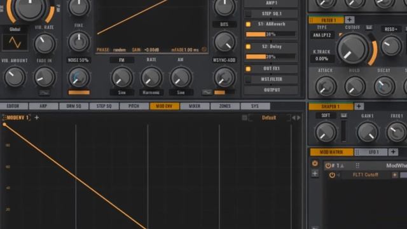The height and width of the screenshot is (229, 407).
Task: Open the rate mode dropdown set to Harmonic
Action: [x=151, y=92]
